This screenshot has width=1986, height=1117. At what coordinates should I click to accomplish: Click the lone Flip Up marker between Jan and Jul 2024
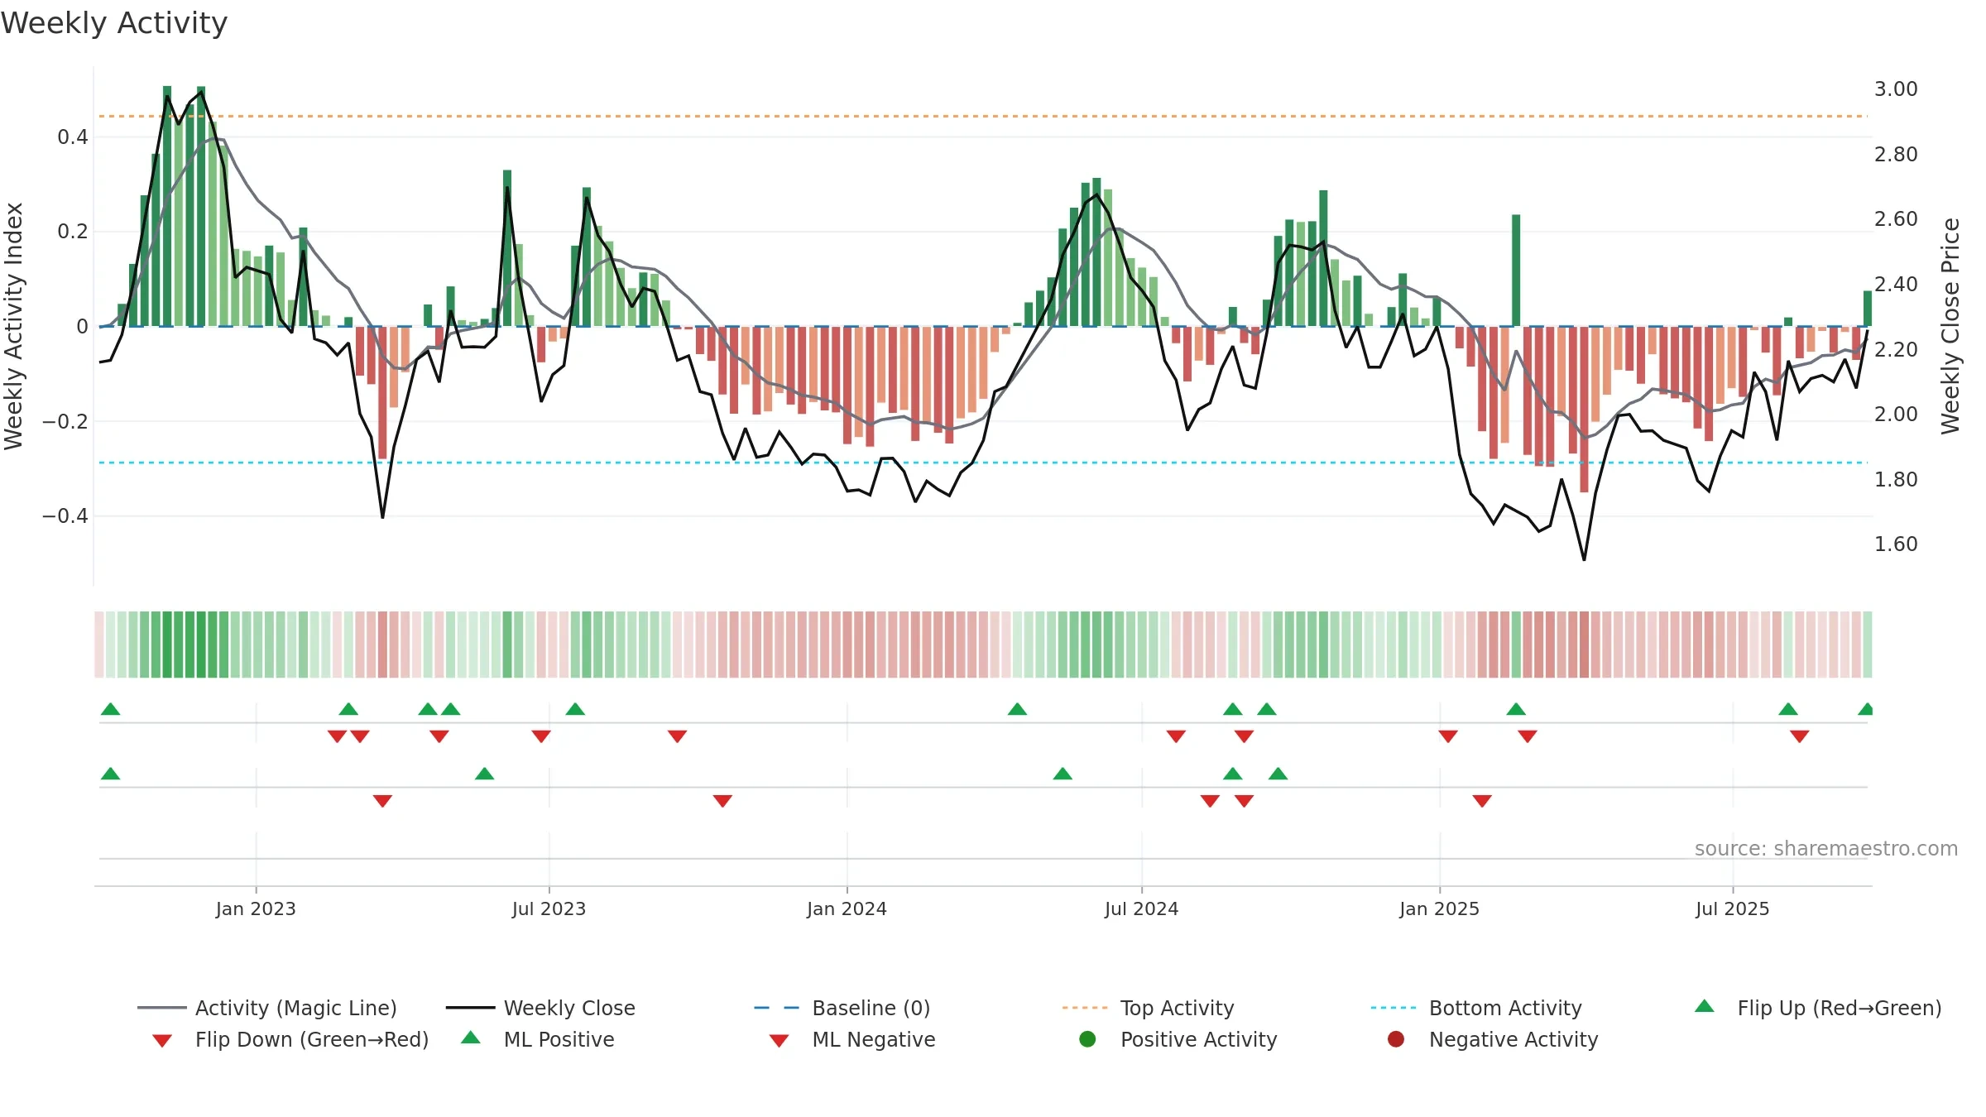[x=1017, y=709]
